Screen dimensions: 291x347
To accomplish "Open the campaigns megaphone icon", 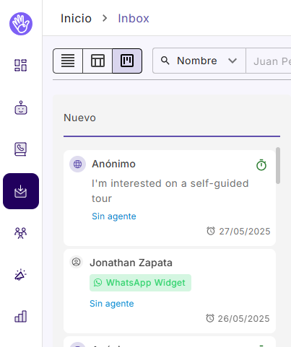I will pos(20,275).
